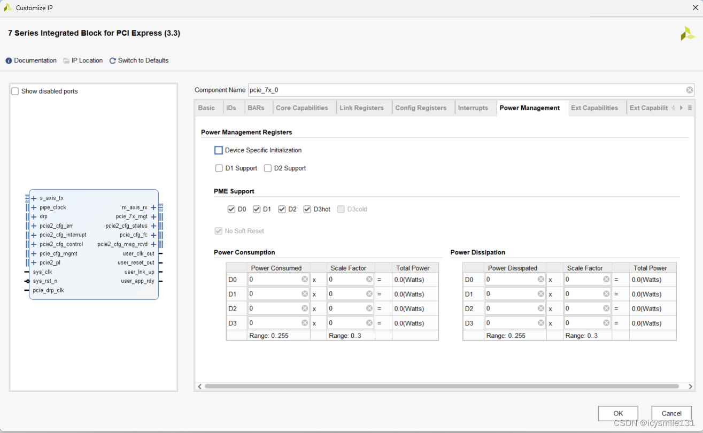
Task: Check D2 Support option
Action: [x=268, y=168]
